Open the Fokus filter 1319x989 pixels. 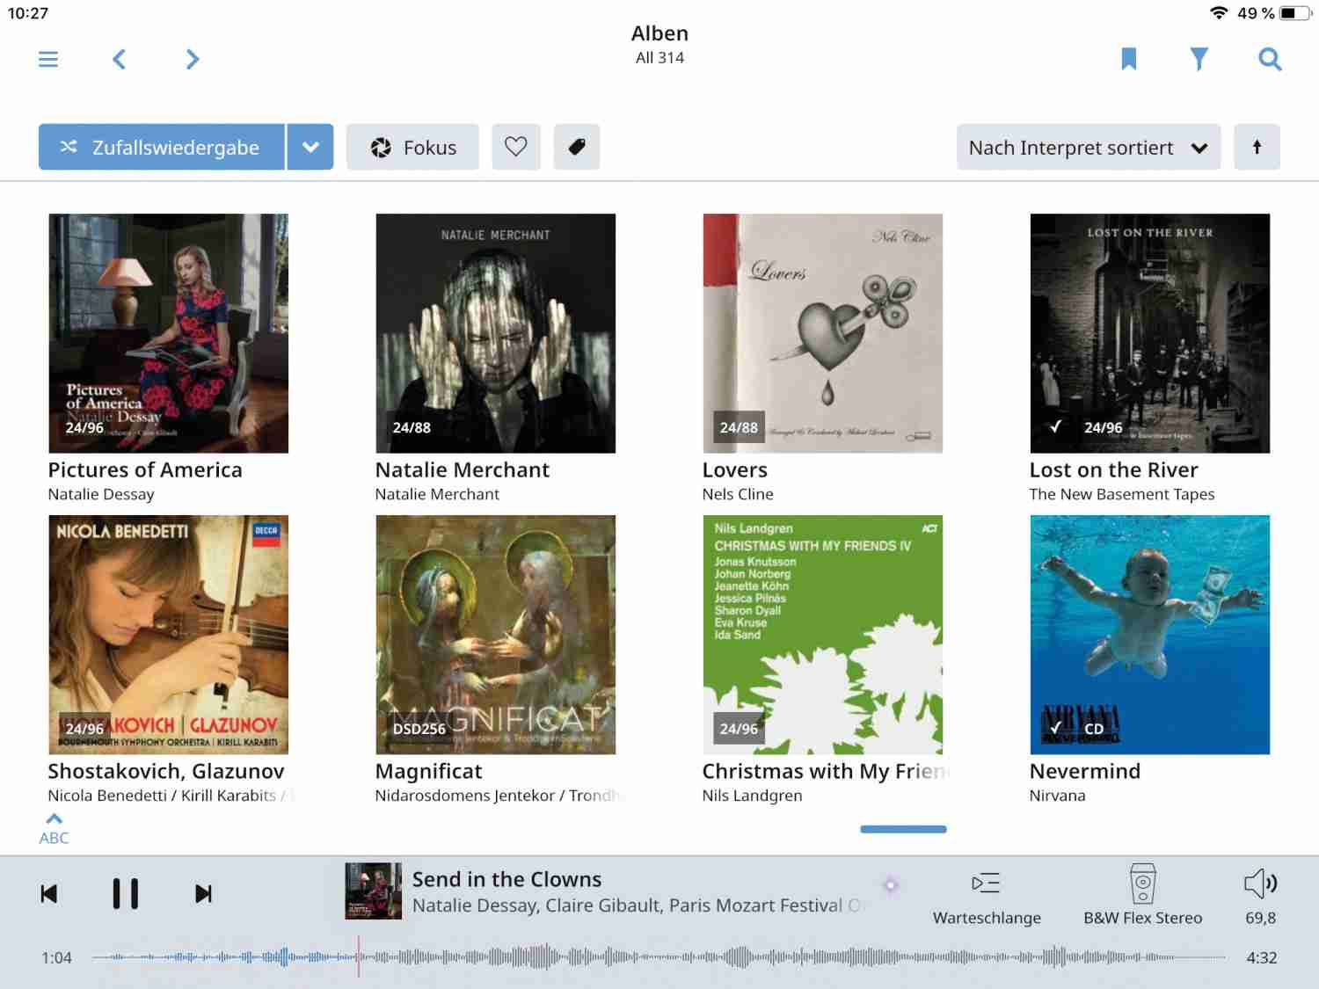[x=412, y=147]
